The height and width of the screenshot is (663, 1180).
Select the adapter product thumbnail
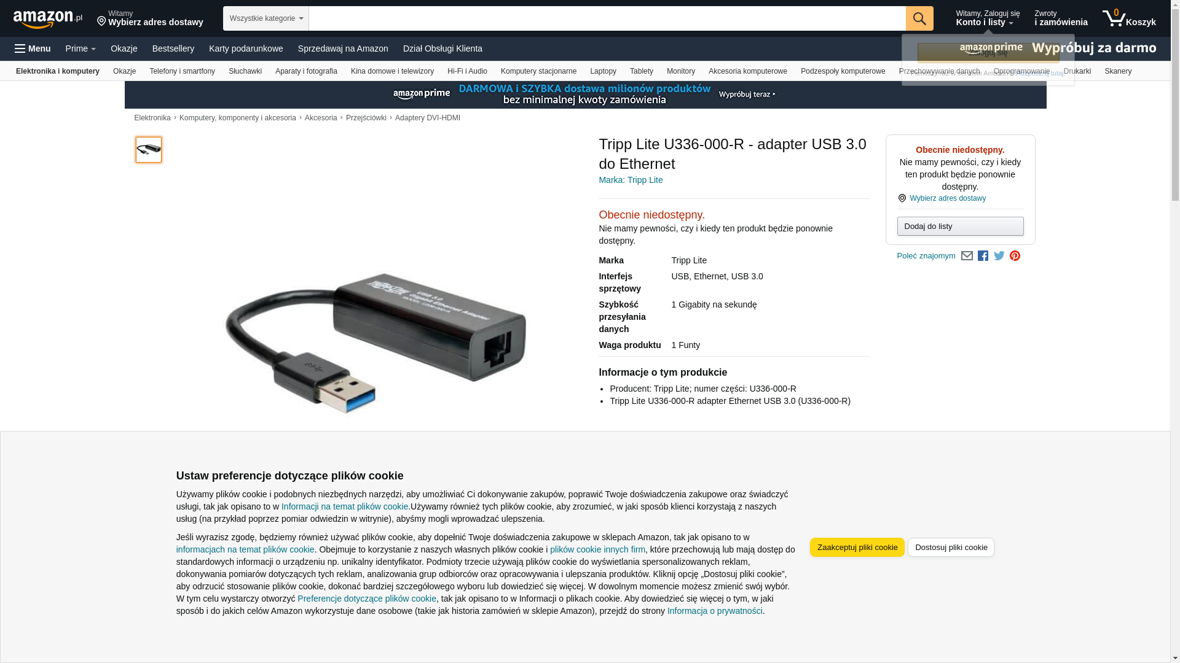point(149,150)
